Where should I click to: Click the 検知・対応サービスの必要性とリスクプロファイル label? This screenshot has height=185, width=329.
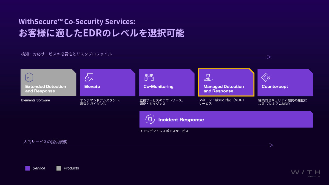coord(67,54)
